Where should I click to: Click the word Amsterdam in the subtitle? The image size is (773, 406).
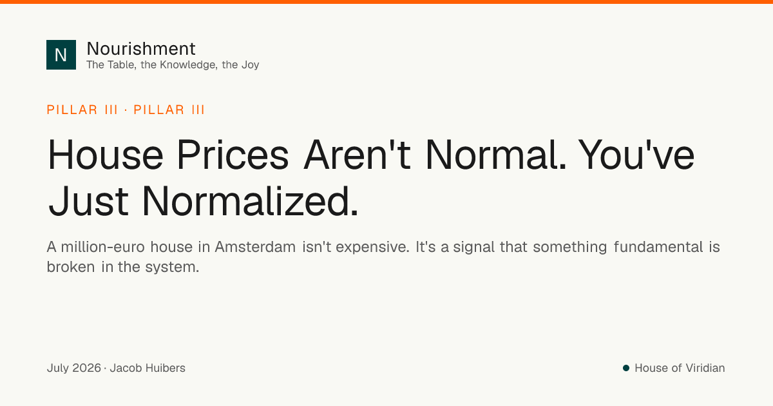(x=256, y=247)
